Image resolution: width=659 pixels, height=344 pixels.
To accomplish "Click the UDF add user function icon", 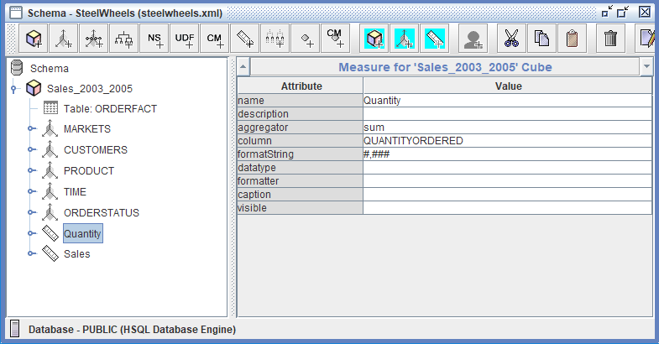I will pyautogui.click(x=185, y=39).
